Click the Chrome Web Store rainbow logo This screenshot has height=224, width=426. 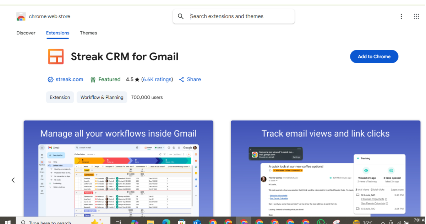click(21, 17)
